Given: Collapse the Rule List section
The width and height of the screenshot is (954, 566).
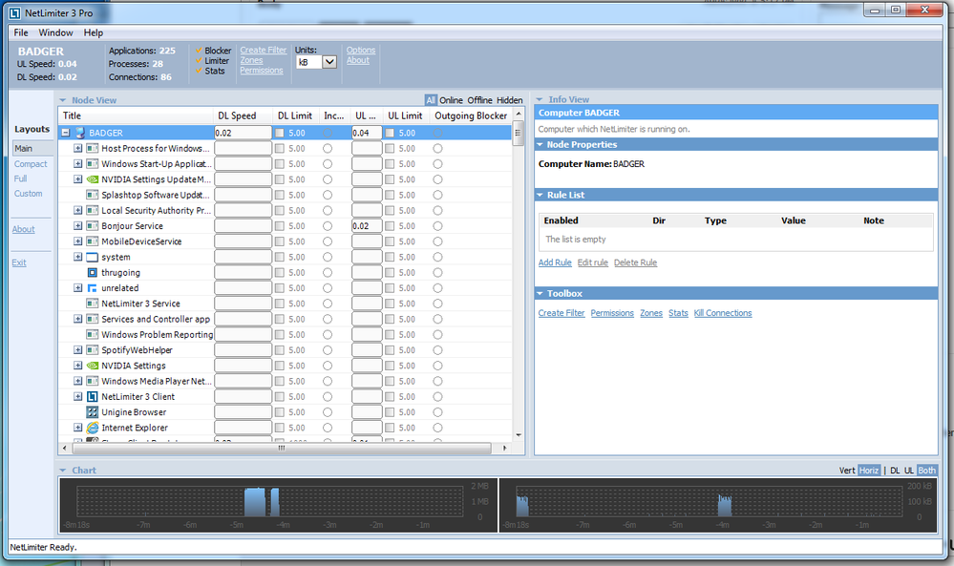Looking at the screenshot, I should 540,195.
